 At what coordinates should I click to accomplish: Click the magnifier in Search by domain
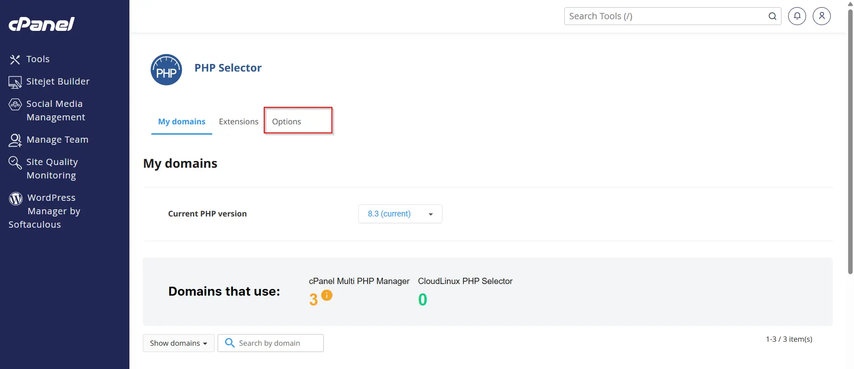230,343
